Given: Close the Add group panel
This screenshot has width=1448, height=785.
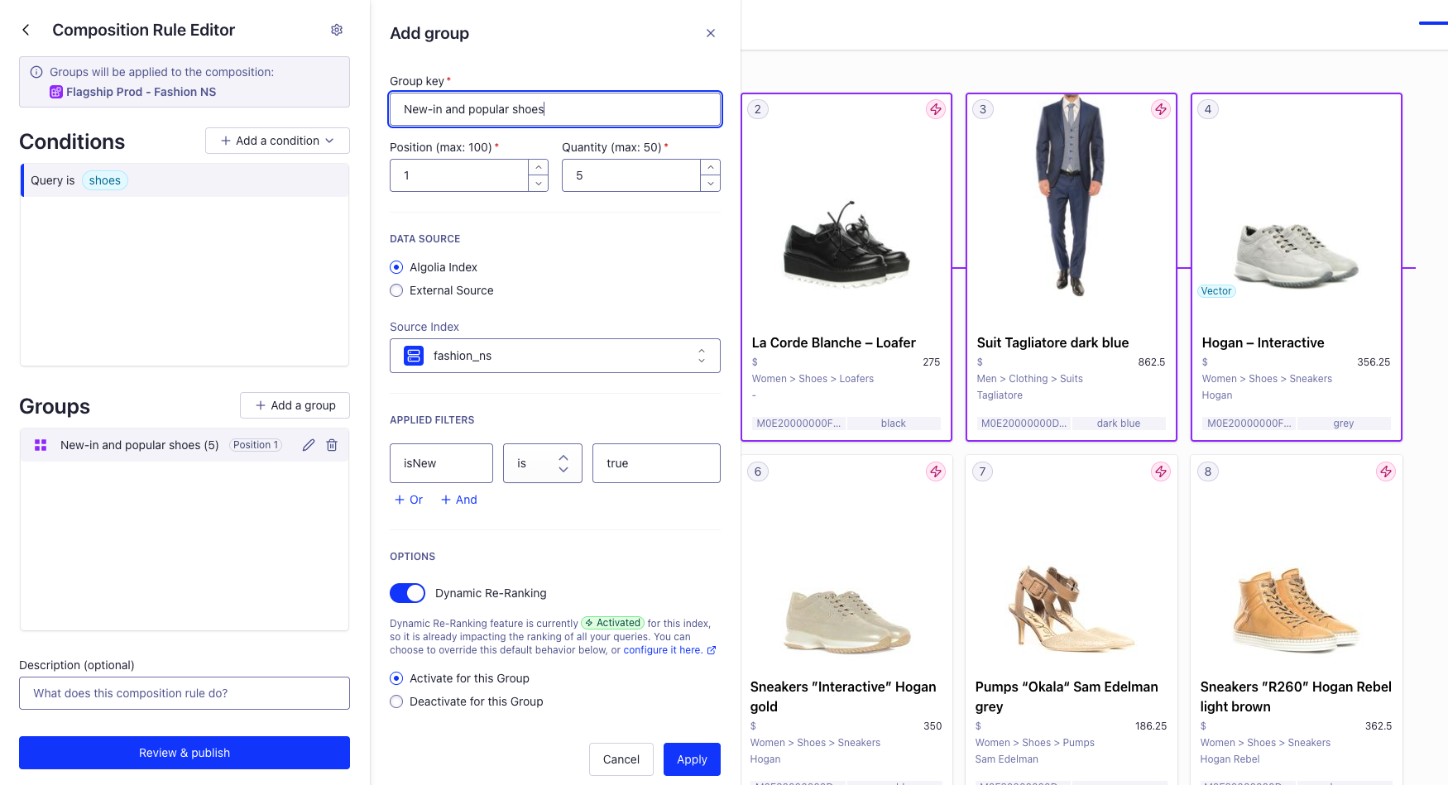Looking at the screenshot, I should (711, 33).
